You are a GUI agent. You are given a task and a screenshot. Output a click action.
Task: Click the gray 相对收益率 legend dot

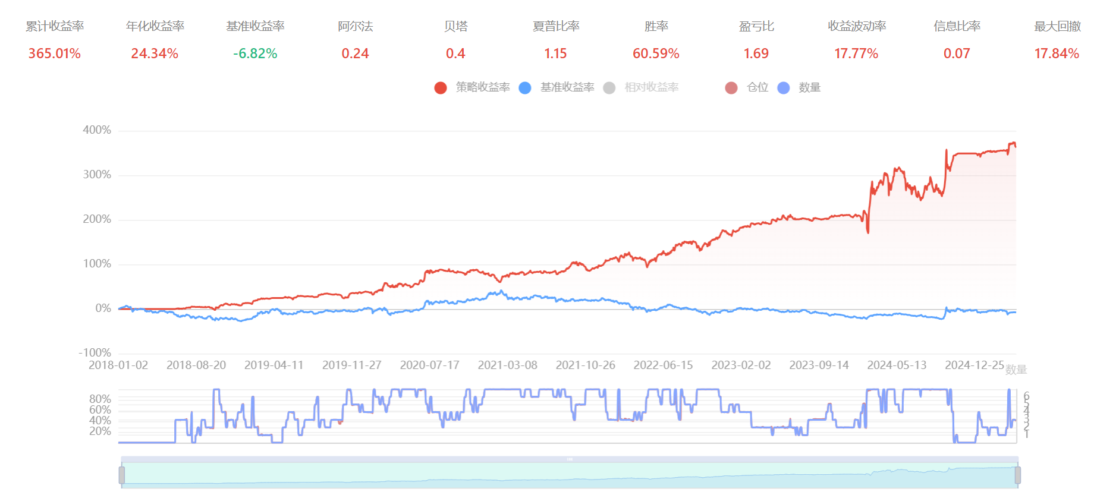[609, 88]
